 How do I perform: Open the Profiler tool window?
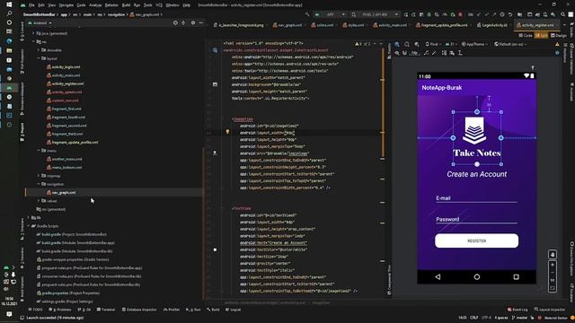coord(172,310)
